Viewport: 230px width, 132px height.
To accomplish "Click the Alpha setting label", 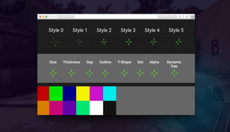I will (154, 62).
